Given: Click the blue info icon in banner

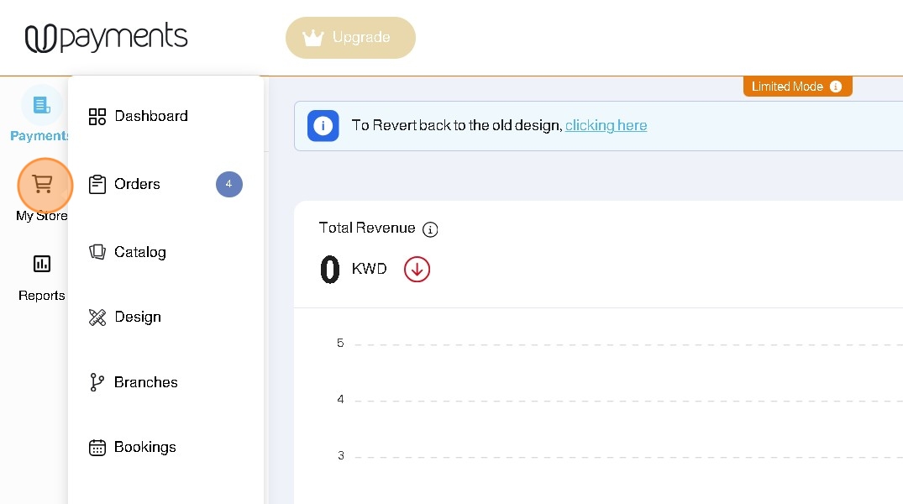Looking at the screenshot, I should [323, 126].
